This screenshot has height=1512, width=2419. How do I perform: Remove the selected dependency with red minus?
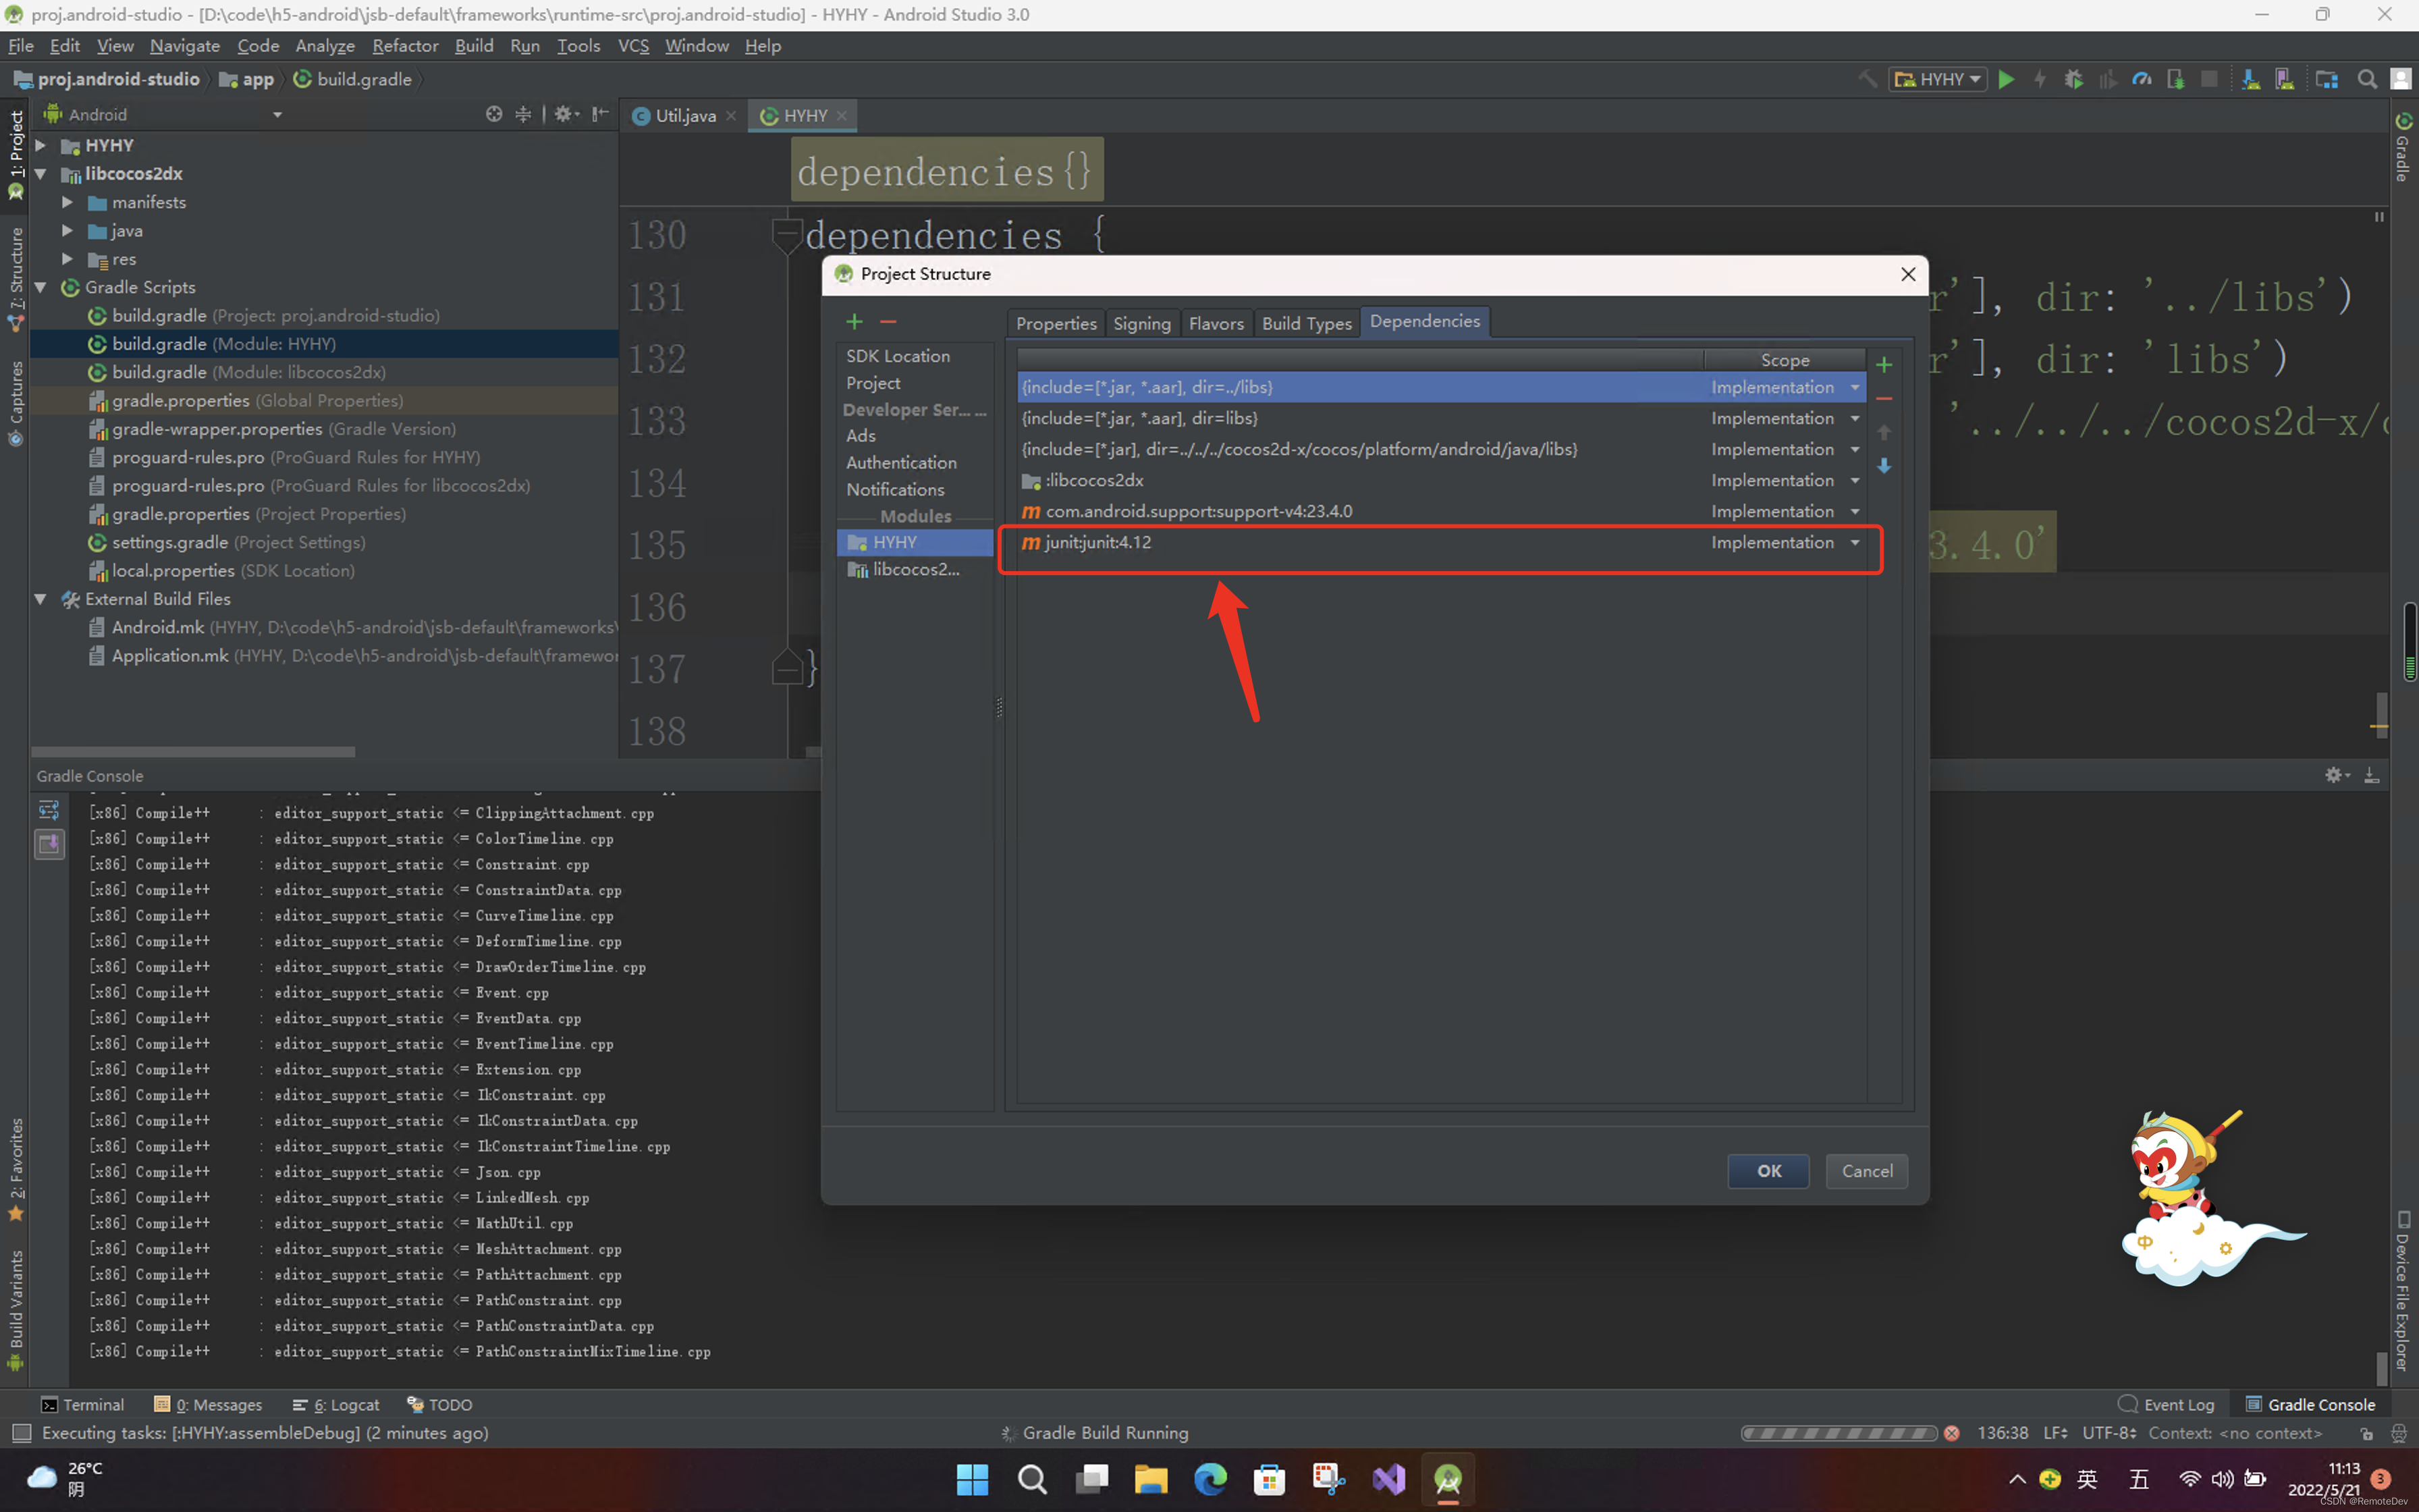tap(1884, 399)
